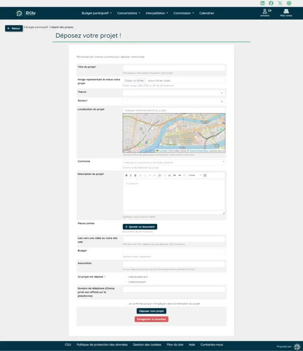Apply italic formatting in description editor

click(131, 175)
